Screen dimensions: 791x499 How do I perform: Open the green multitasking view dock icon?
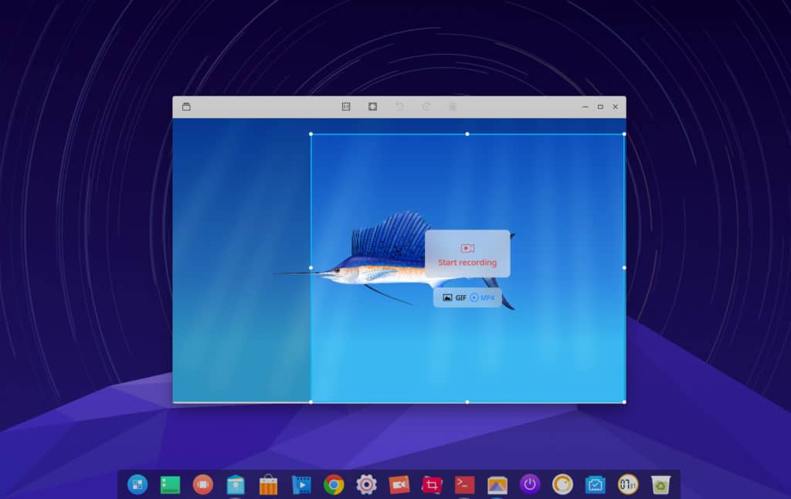click(x=170, y=485)
